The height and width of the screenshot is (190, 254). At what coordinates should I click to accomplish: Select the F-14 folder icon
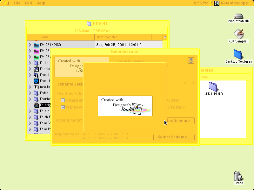(x=36, y=63)
